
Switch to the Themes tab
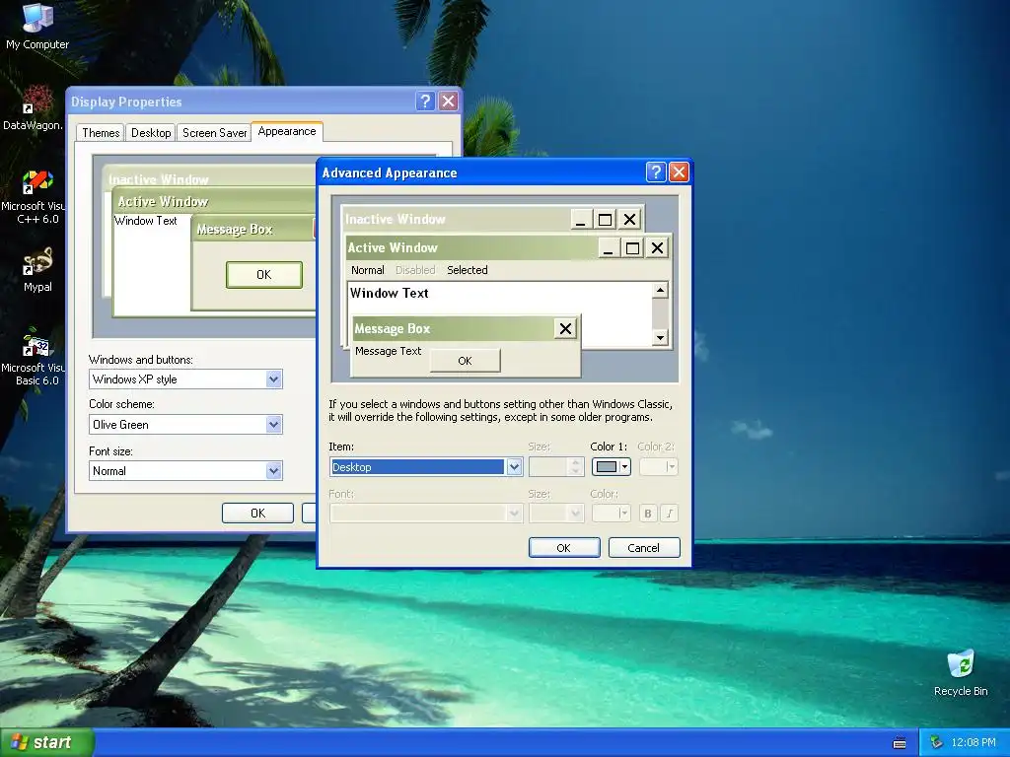(x=101, y=133)
